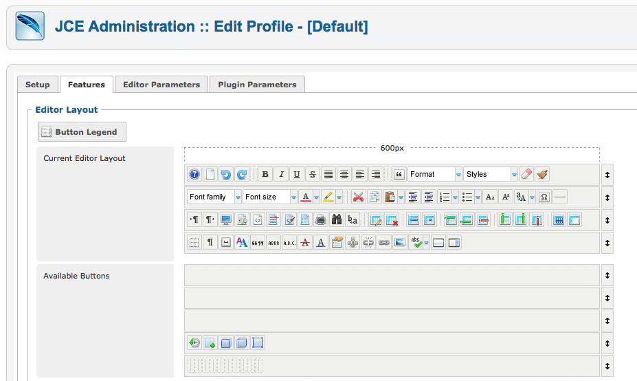Open the Plugin Parameters tab
Screen dimensions: 637x381
click(x=257, y=85)
